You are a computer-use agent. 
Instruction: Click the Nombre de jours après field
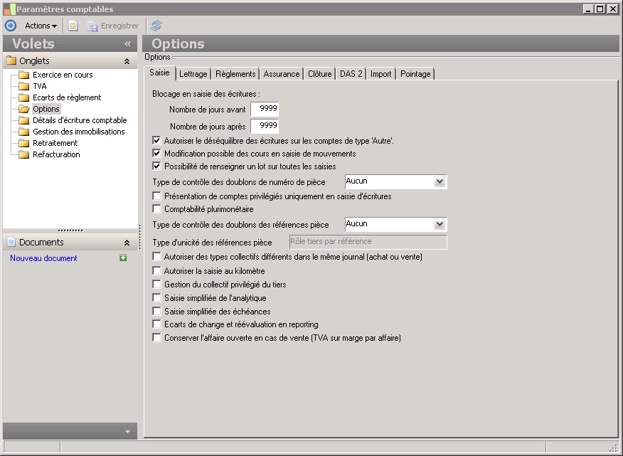(x=265, y=126)
